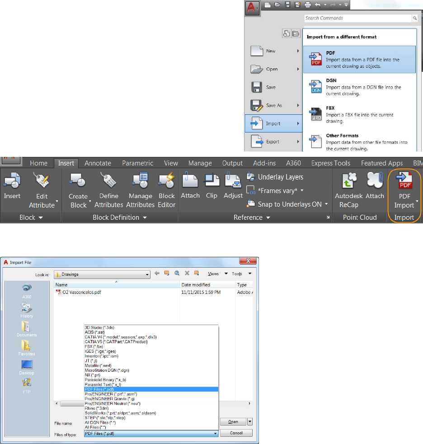Expand Export submenu in application menu

[x=298, y=142]
